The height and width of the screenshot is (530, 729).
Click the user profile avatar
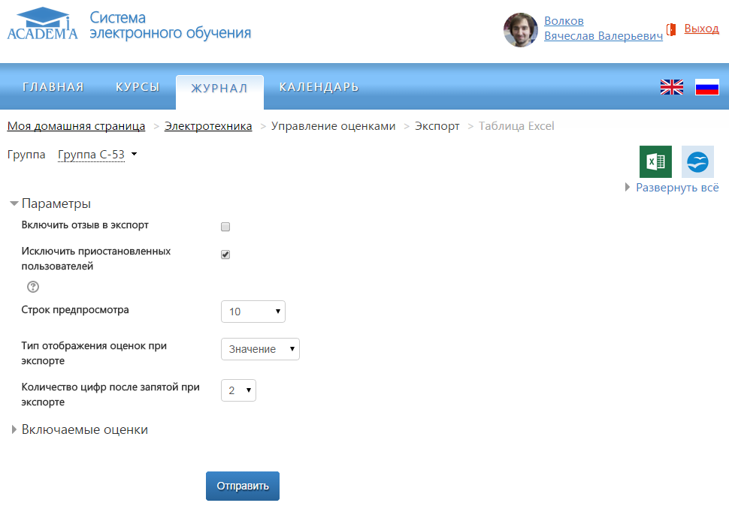point(520,29)
